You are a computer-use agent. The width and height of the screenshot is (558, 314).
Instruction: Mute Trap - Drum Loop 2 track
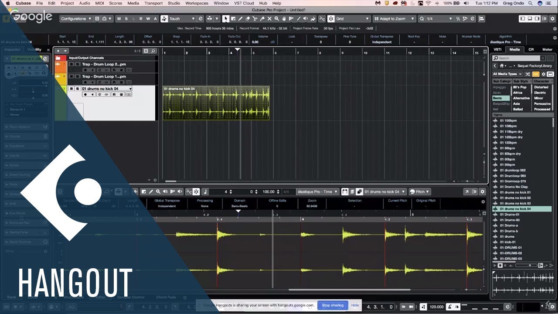(x=71, y=64)
